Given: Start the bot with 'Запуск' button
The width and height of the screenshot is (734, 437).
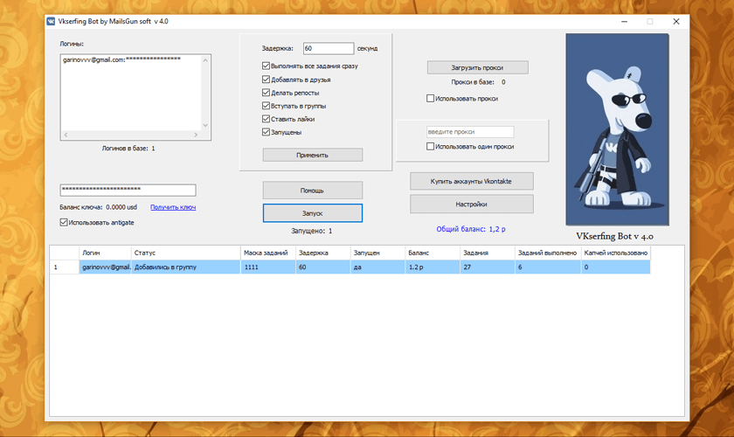Looking at the screenshot, I should click(312, 213).
